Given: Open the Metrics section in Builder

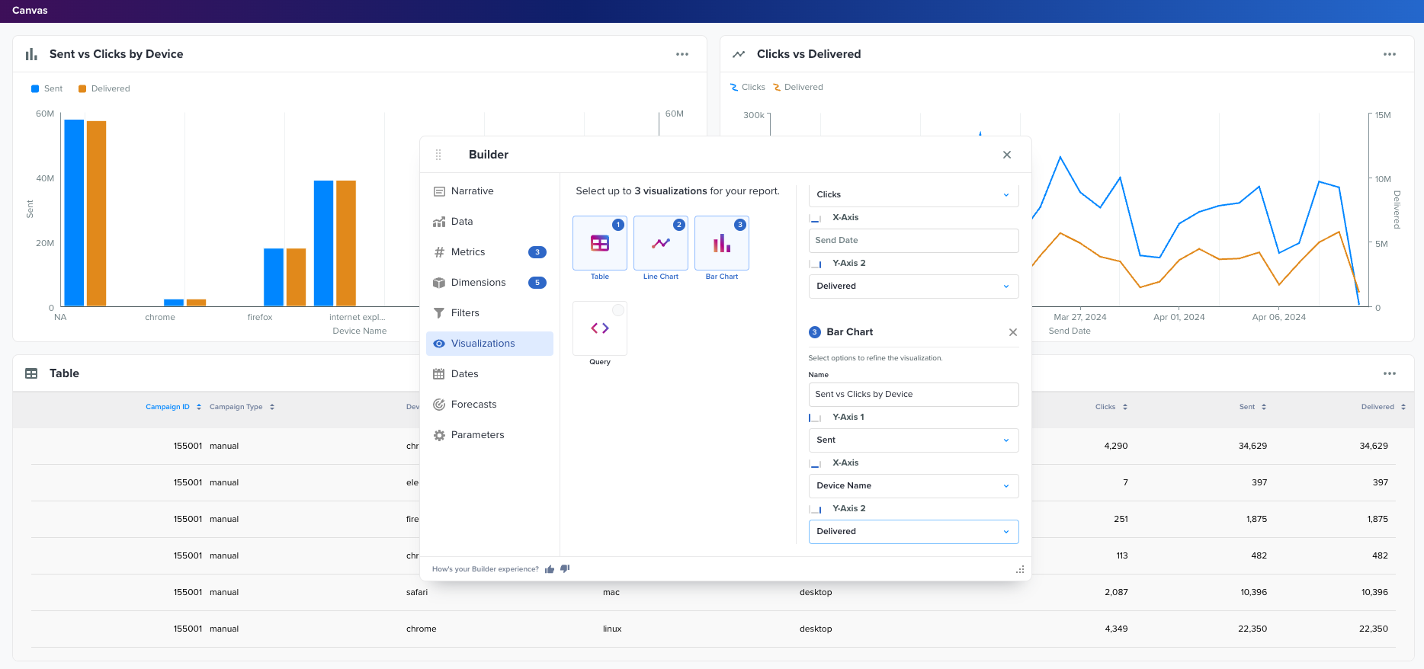Looking at the screenshot, I should coord(489,252).
